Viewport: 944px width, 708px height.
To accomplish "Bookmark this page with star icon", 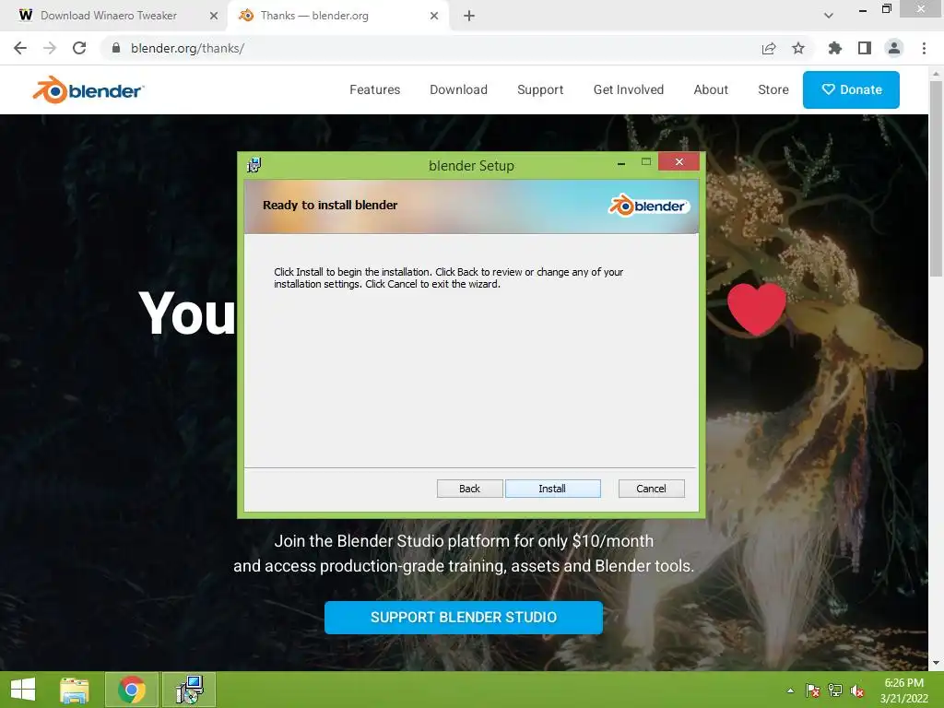I will pyautogui.click(x=798, y=48).
